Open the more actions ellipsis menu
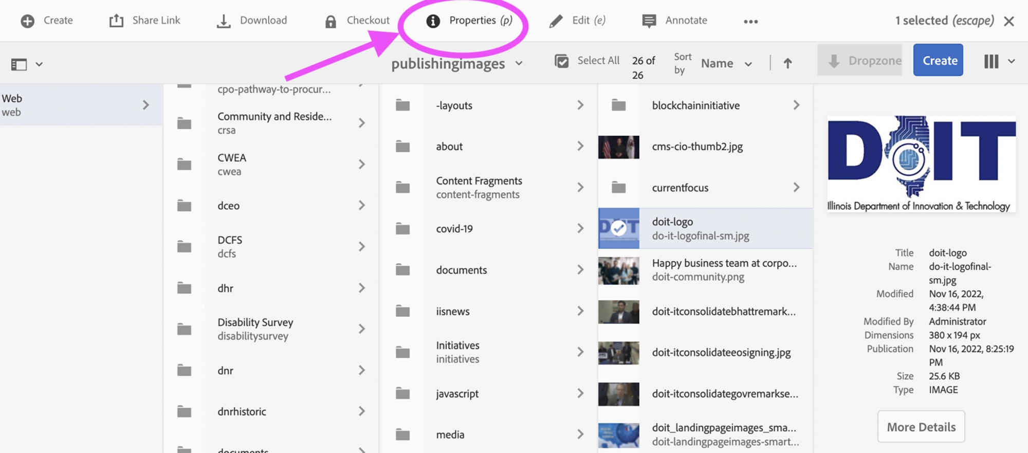Viewport: 1028px width, 453px height. pos(750,22)
